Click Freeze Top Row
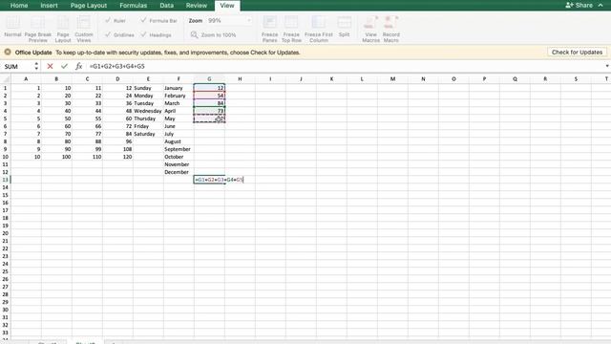Image resolution: width=611 pixels, height=344 pixels. click(x=291, y=29)
